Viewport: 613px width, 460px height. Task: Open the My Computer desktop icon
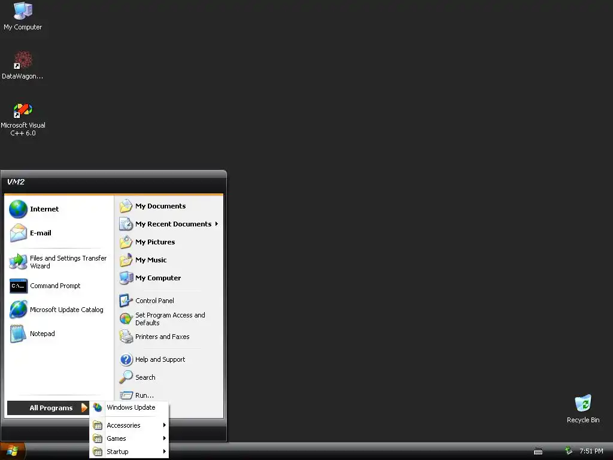(23, 16)
